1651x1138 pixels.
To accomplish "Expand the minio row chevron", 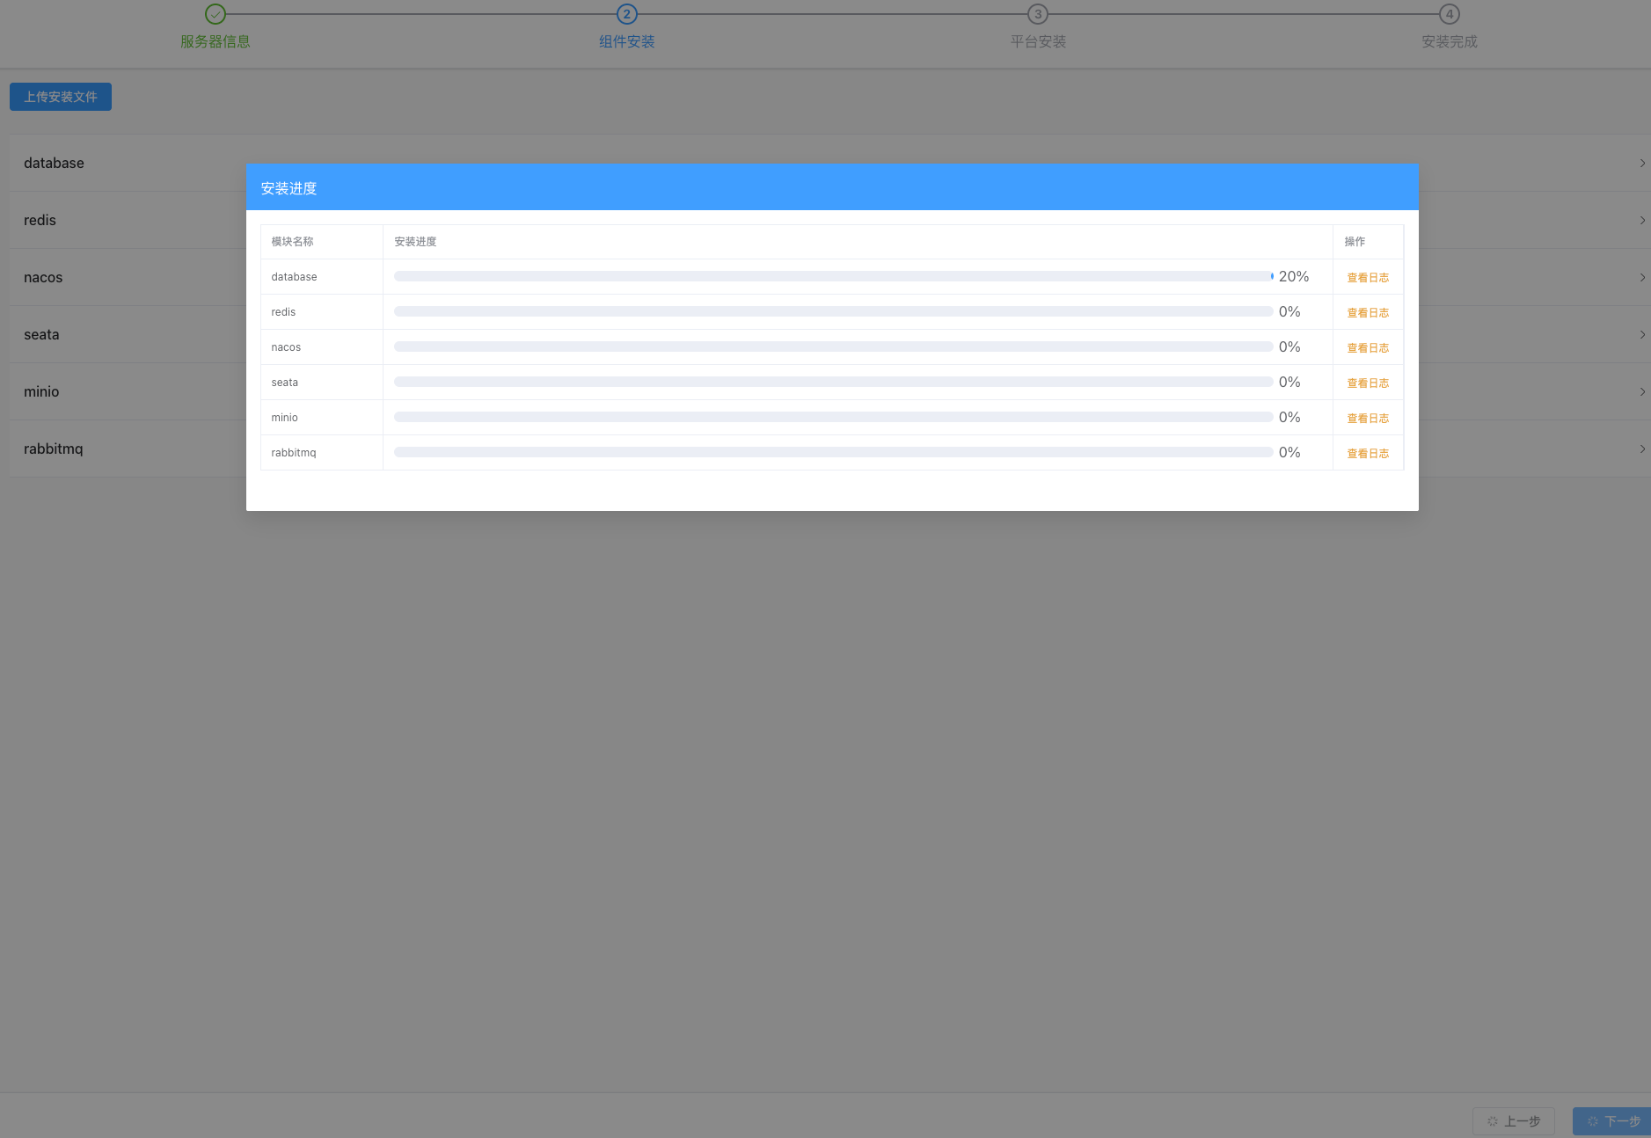I will [x=1641, y=392].
